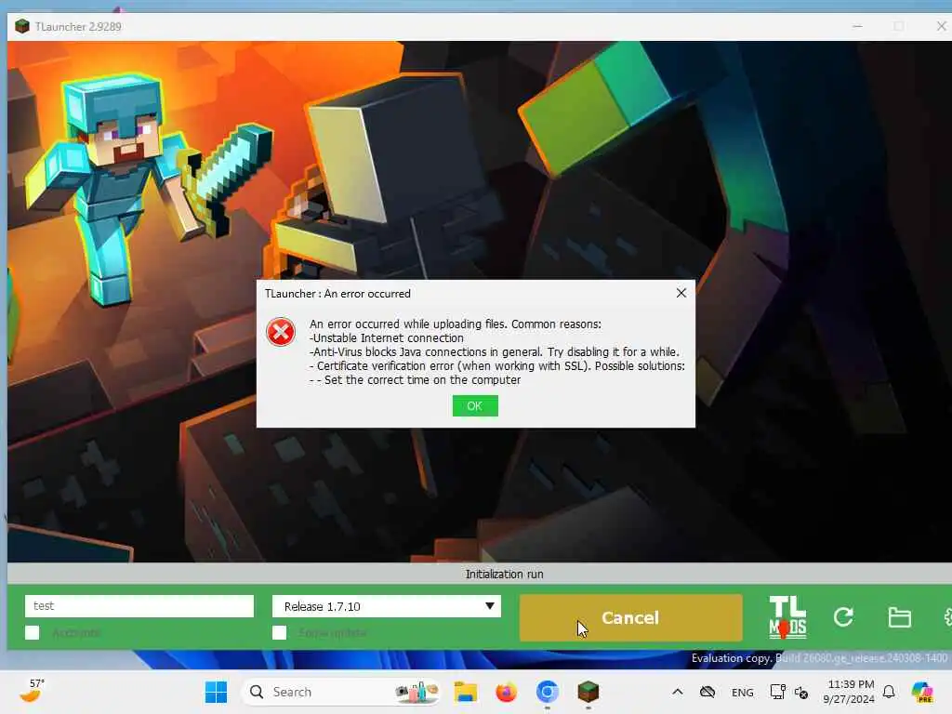Screen dimensions: 952x714
Task: Show hidden system tray icons
Action: click(678, 692)
